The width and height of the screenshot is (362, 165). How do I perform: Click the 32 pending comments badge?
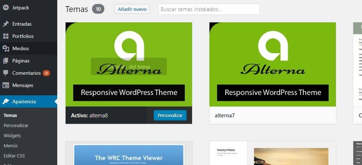tap(46, 73)
